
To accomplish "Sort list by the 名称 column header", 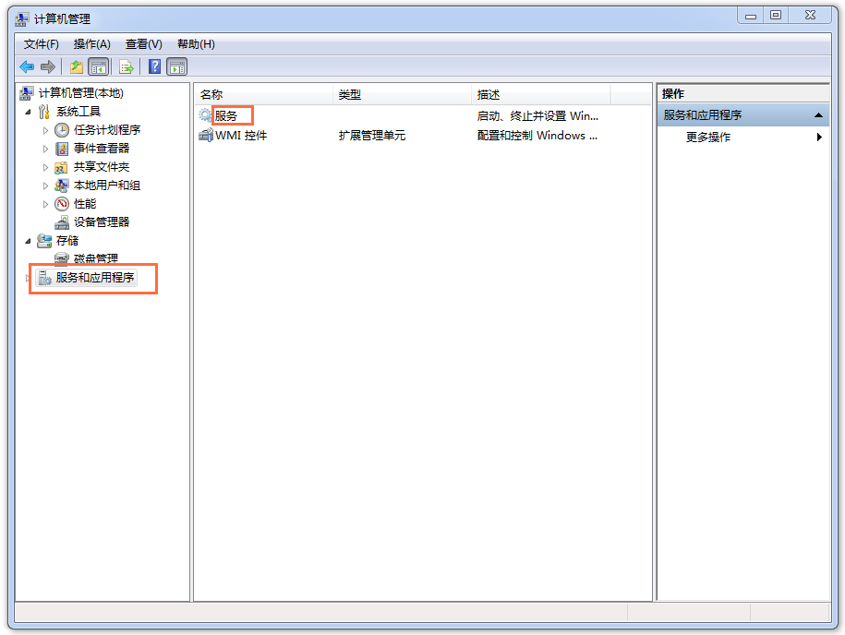I will pyautogui.click(x=263, y=95).
